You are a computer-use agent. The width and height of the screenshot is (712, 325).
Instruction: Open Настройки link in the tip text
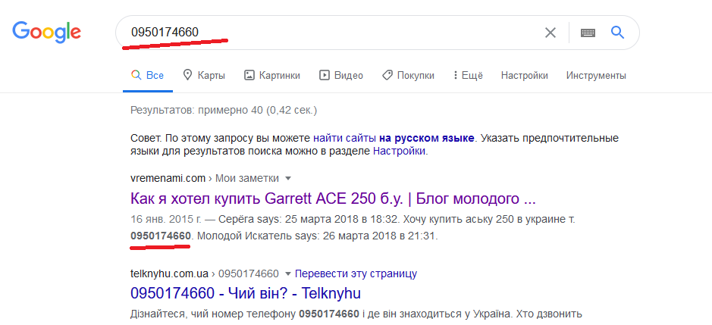coord(399,152)
